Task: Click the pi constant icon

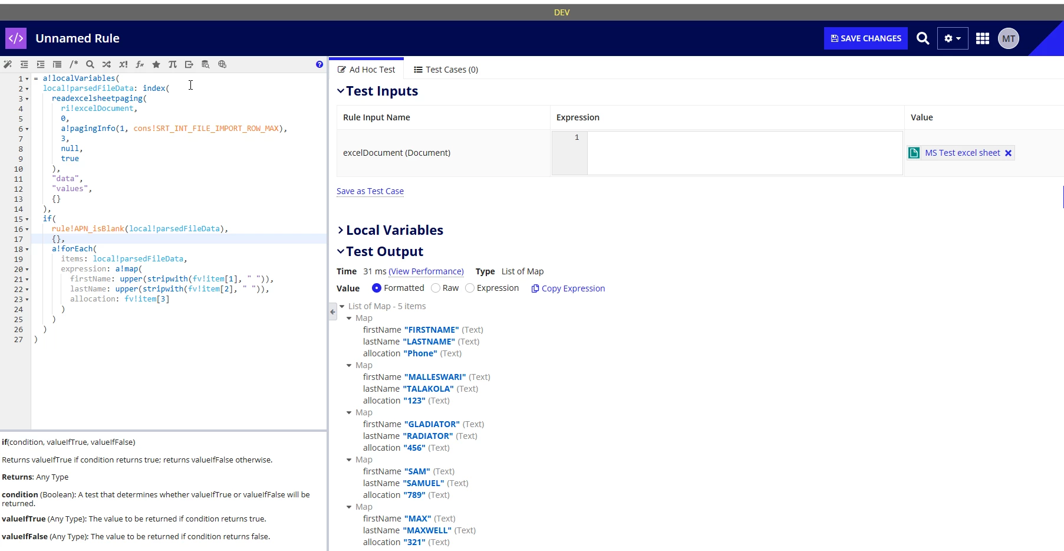Action: [173, 64]
